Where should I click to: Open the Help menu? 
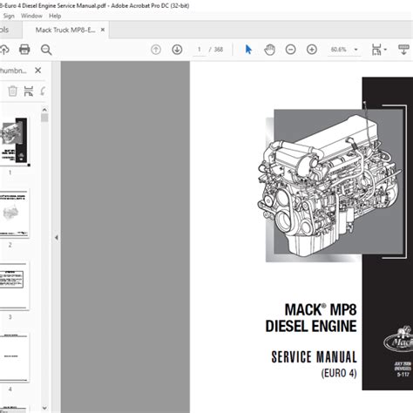pyautogui.click(x=55, y=16)
